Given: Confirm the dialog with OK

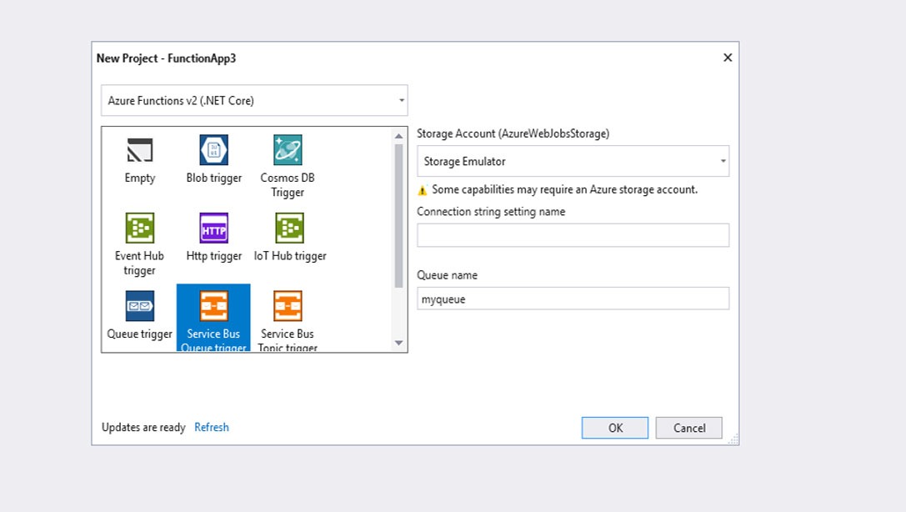Looking at the screenshot, I should [x=615, y=428].
